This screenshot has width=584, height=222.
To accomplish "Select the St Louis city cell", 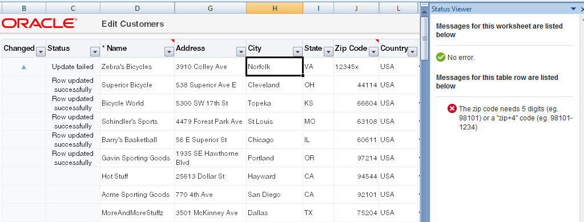I will [275, 122].
